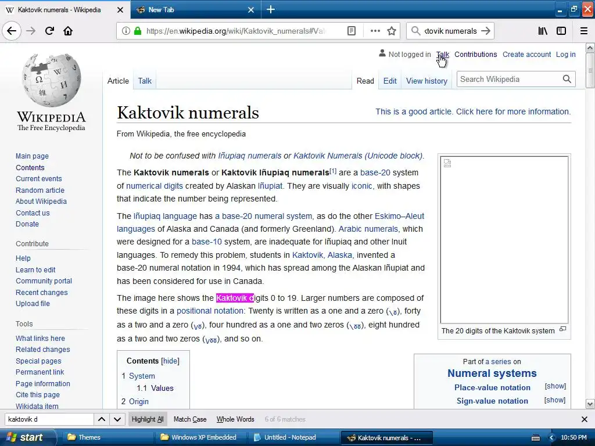Click the browser search box

tap(450, 31)
